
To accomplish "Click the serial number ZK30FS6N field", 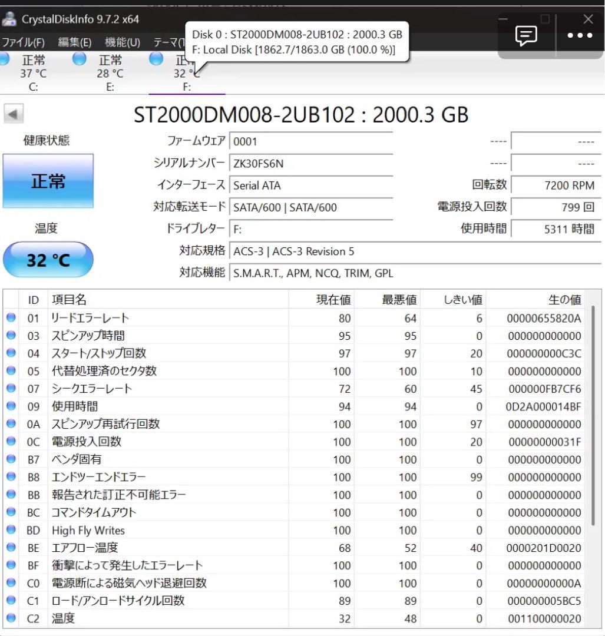I will [x=312, y=163].
